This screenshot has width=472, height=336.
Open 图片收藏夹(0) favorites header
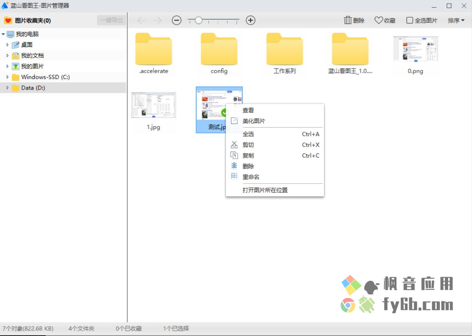(x=33, y=21)
